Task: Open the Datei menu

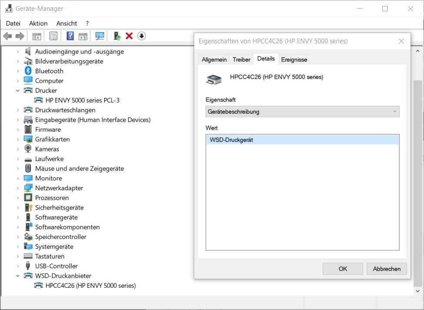Action: (x=13, y=23)
